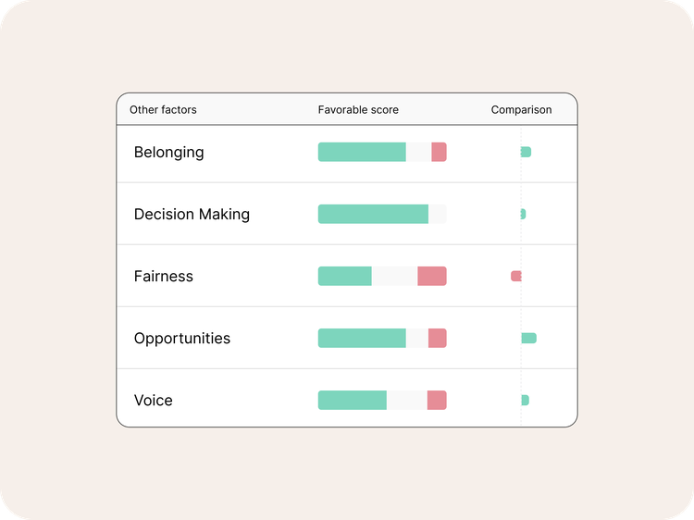This screenshot has width=694, height=520.
Task: Click Belonging's red unfavorable bar segment
Action: point(439,153)
